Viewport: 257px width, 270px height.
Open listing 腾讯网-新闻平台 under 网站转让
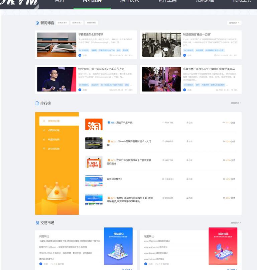pos(47,259)
